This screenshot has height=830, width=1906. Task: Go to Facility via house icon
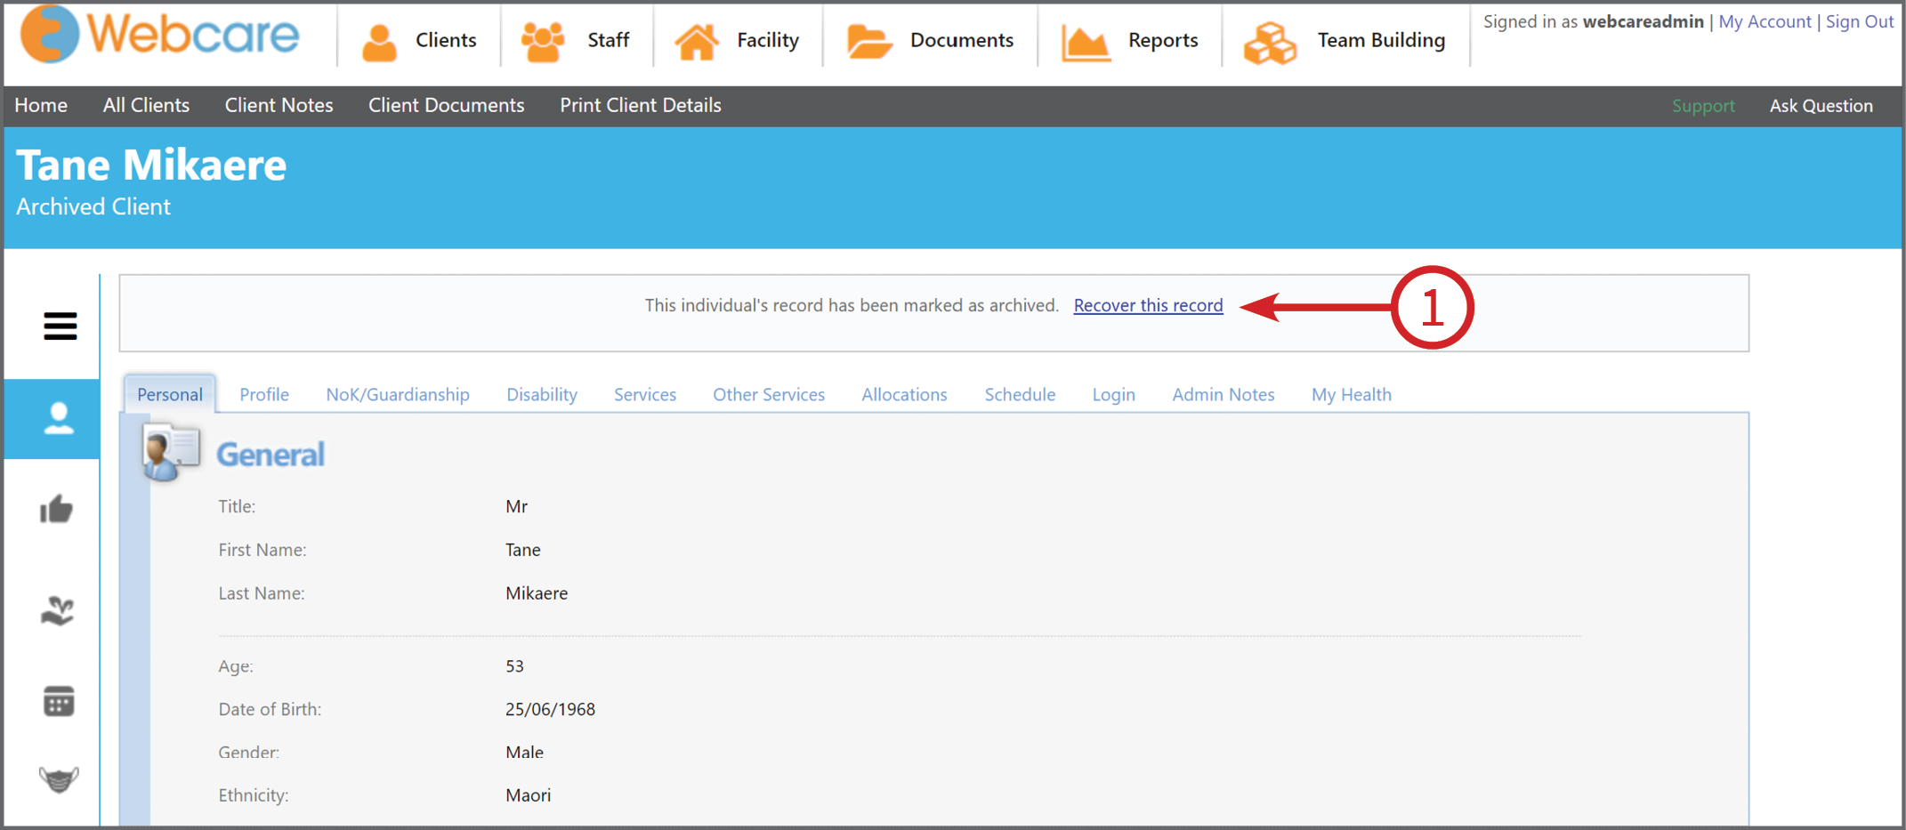point(738,41)
